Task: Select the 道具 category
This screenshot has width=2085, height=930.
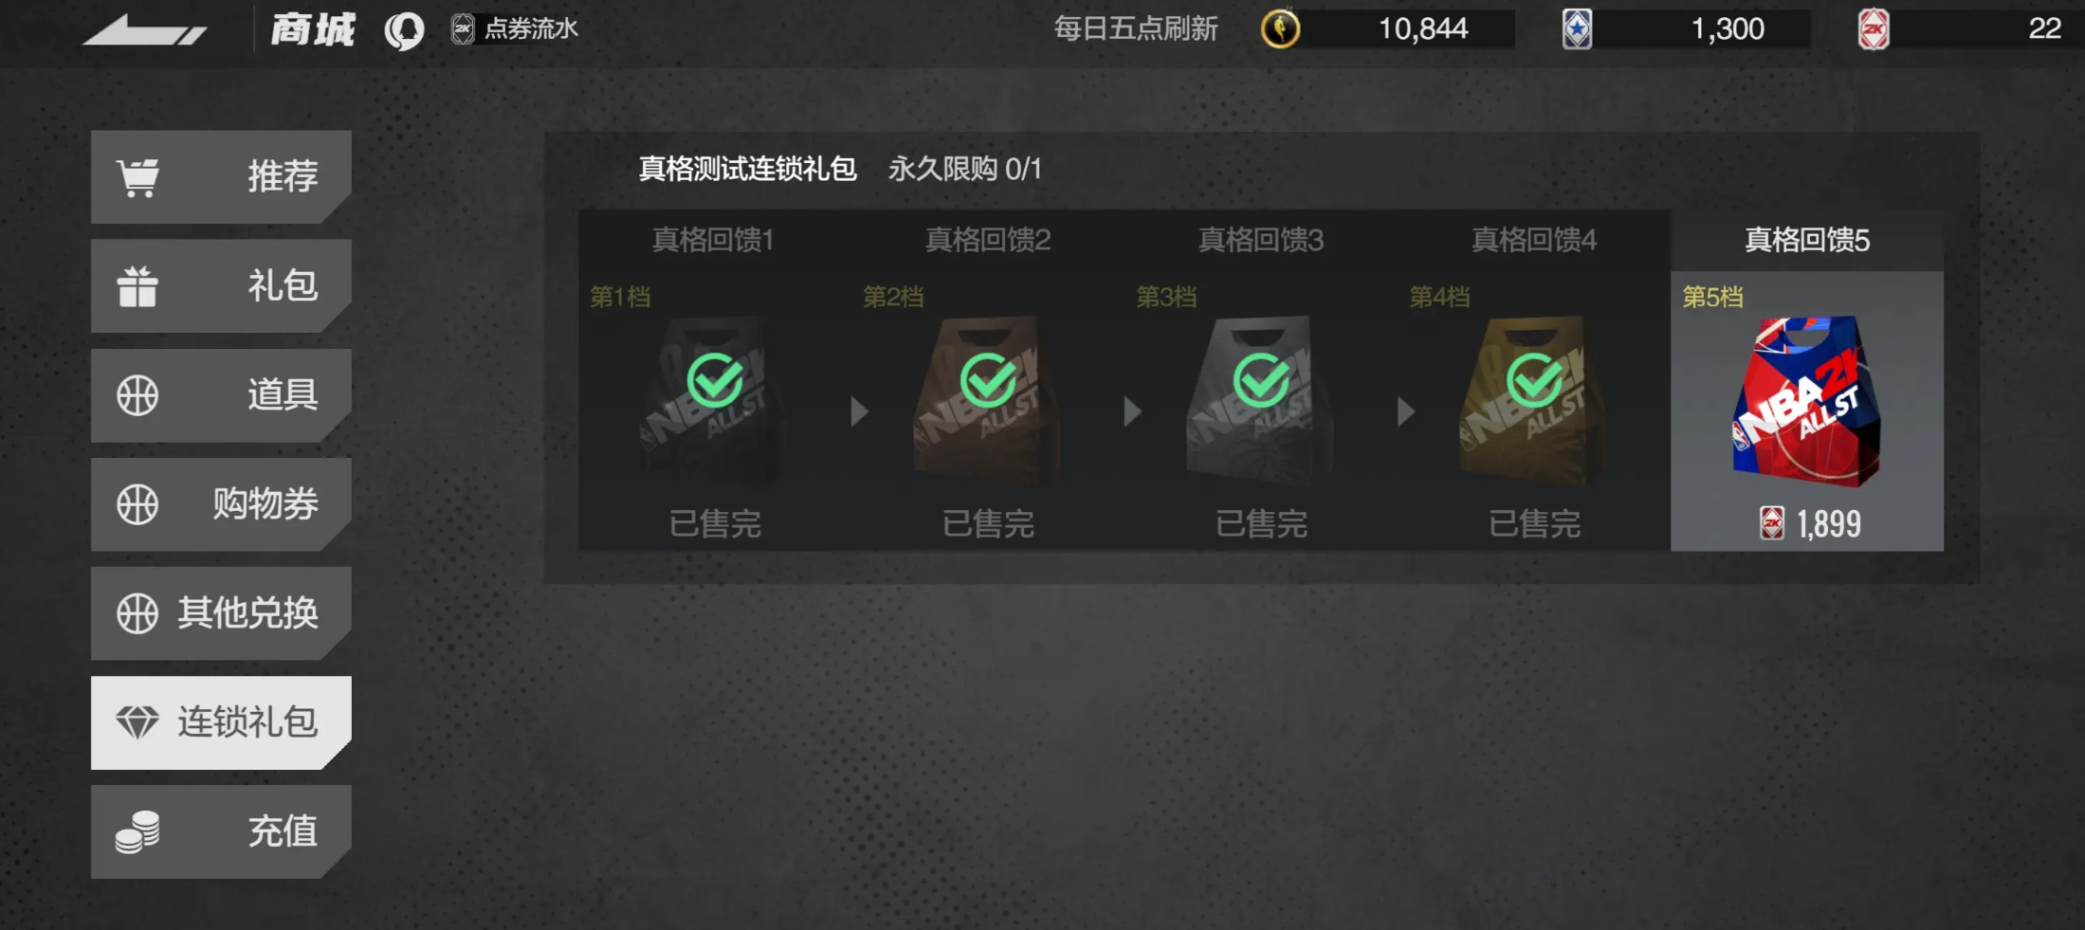Action: [221, 395]
